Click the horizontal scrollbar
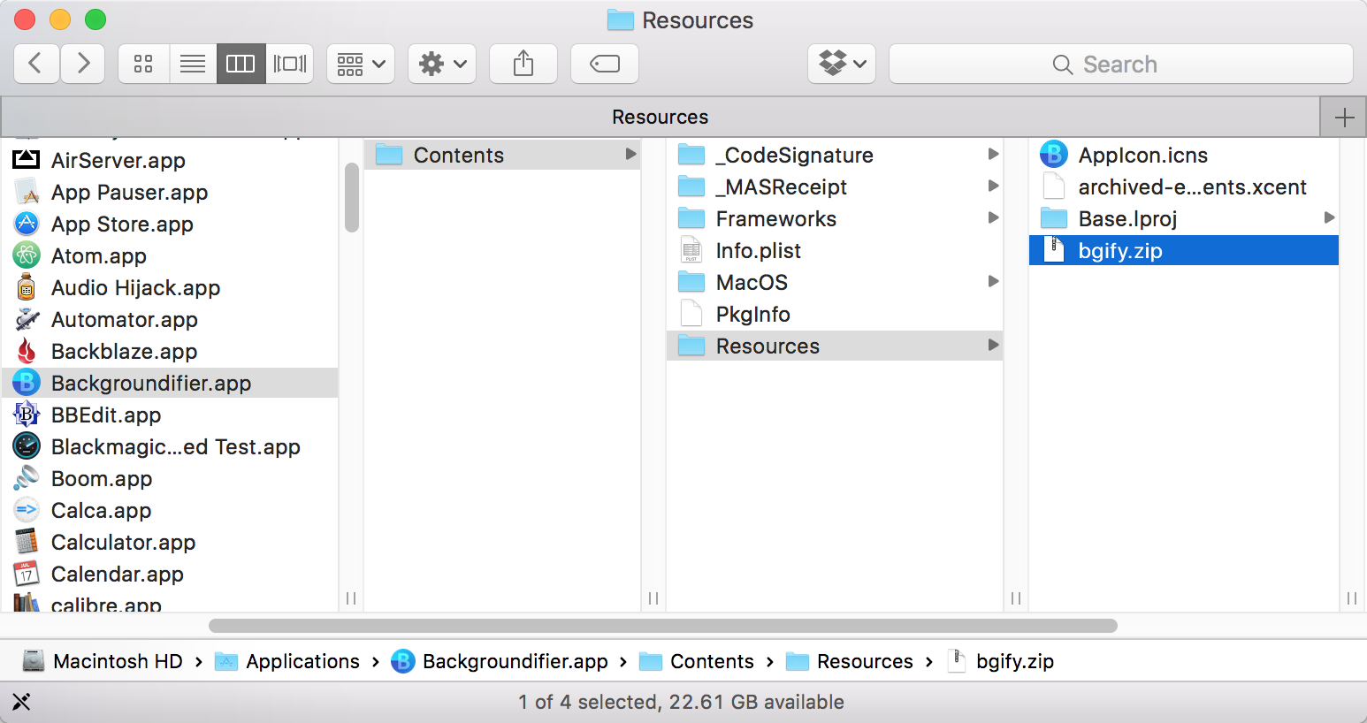Screen dimensions: 1367x723 point(663,626)
